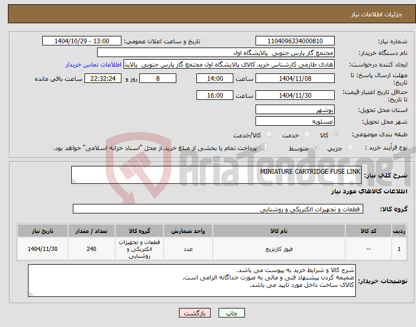Click the resize grip of buyer notes box
Image resolution: width=416 pixels, height=327 pixels.
31,294
